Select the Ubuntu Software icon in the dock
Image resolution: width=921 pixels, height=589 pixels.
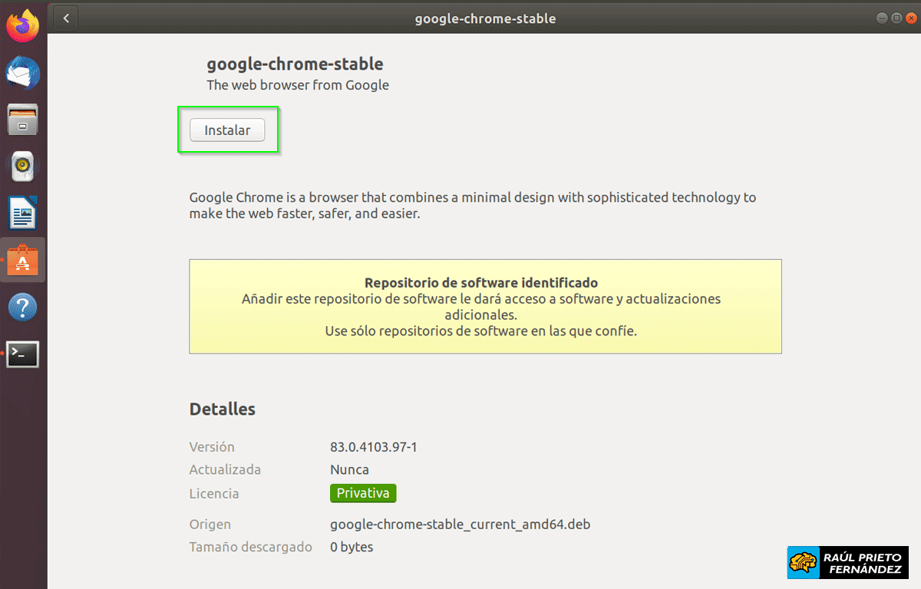click(22, 260)
